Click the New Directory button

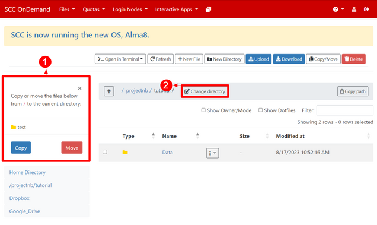(224, 59)
